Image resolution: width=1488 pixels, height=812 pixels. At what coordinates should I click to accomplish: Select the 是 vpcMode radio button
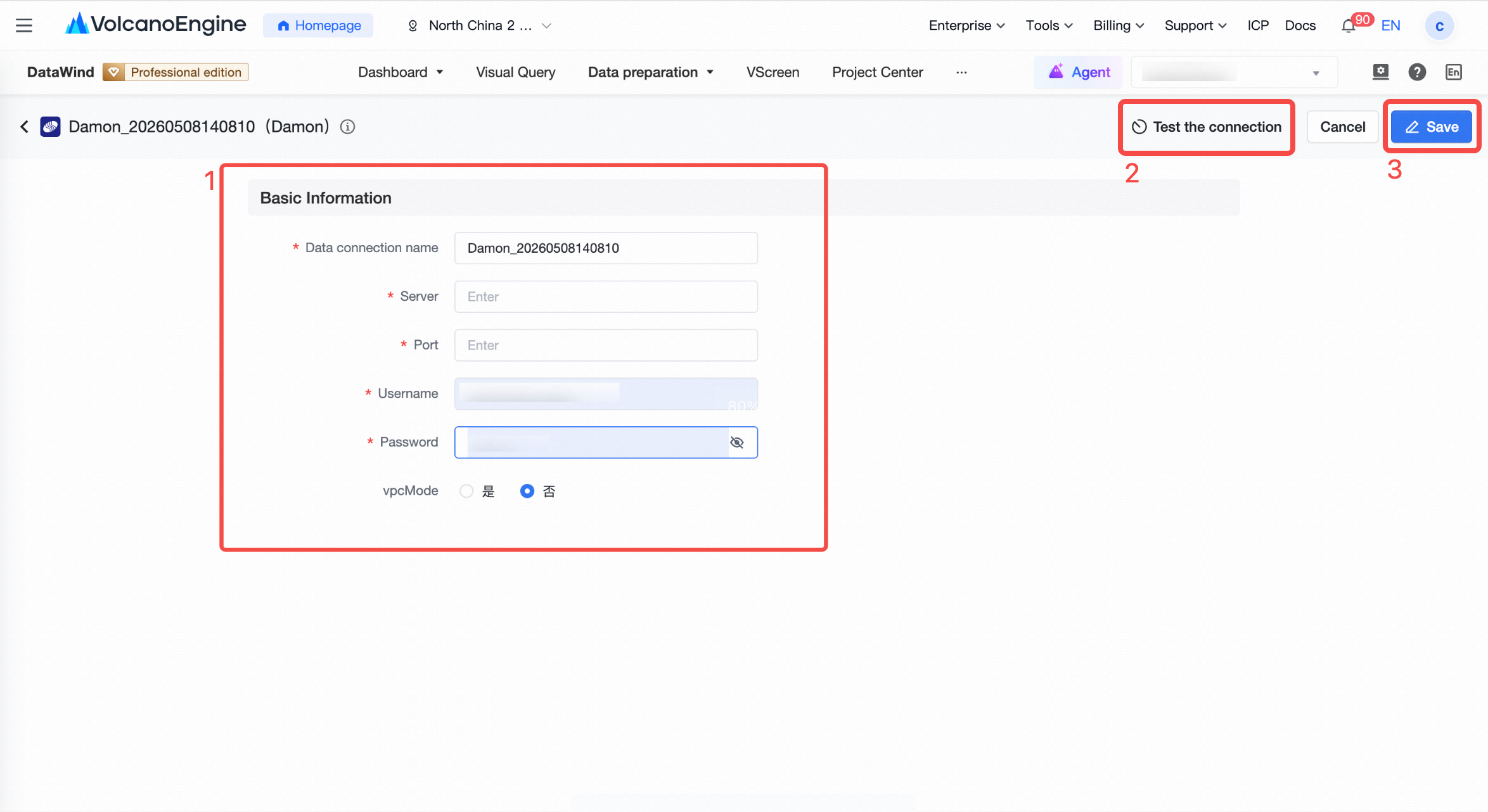(x=466, y=491)
